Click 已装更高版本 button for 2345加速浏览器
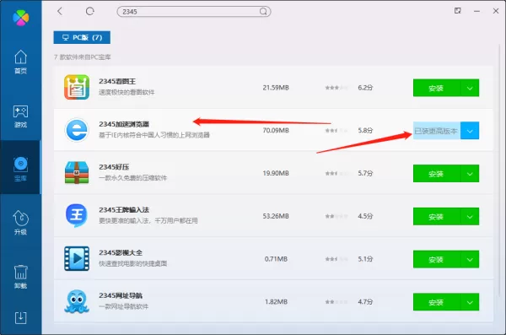This screenshot has height=335, width=506. pyautogui.click(x=437, y=131)
